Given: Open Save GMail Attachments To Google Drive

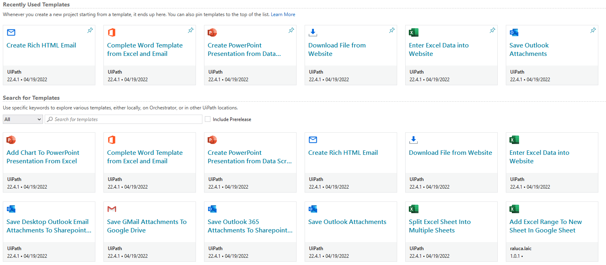Looking at the screenshot, I should coord(147,226).
